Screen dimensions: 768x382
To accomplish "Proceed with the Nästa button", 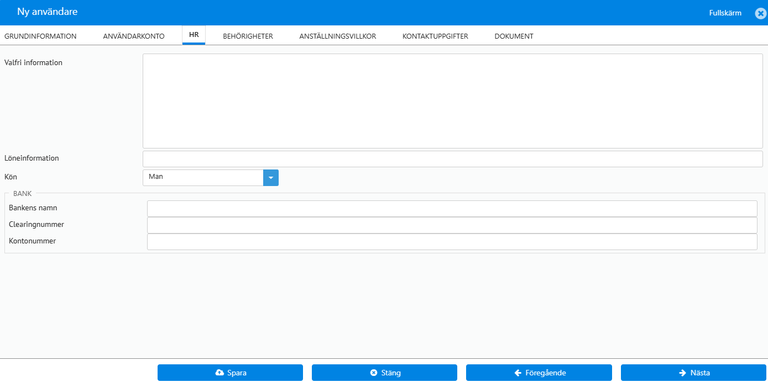I will tap(694, 373).
